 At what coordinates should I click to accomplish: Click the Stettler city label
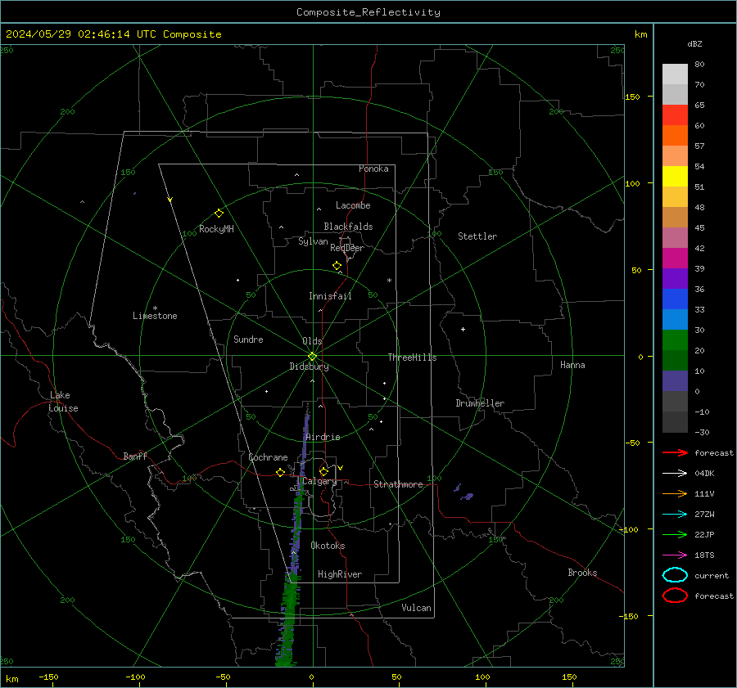[477, 236]
